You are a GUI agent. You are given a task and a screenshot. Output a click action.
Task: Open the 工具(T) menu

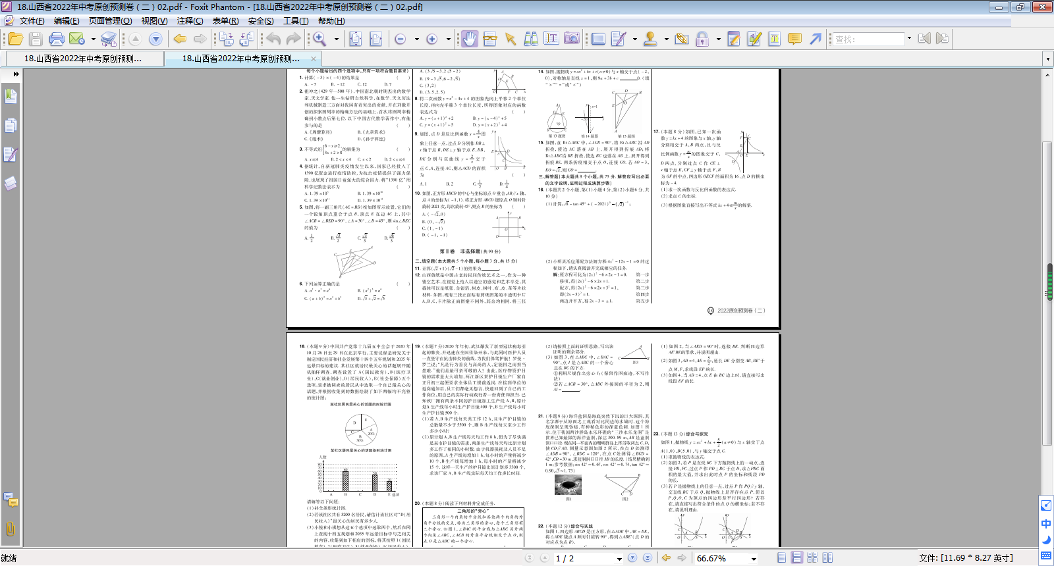coord(296,21)
